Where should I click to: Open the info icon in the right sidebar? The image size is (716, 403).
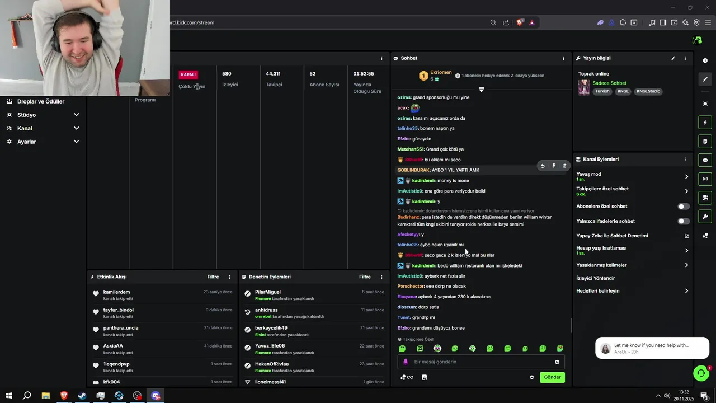705,60
